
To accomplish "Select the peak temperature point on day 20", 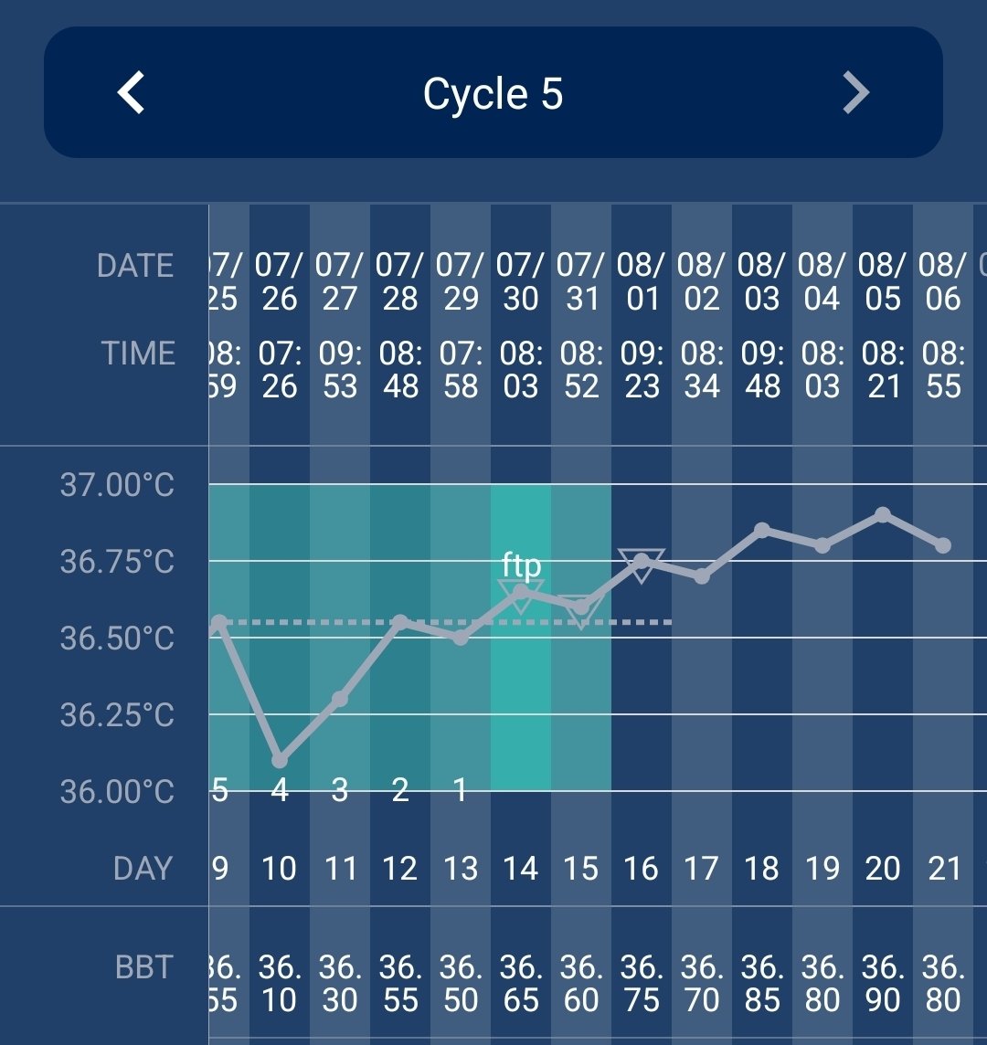I will 883,515.
